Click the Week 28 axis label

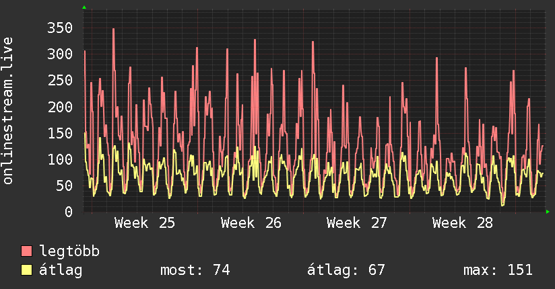[463, 223]
